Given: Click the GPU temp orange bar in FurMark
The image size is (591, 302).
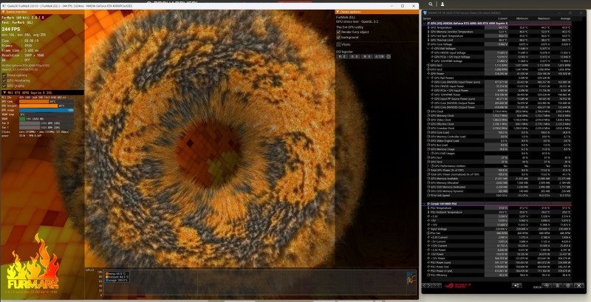Looking at the screenshot, I should (34, 101).
